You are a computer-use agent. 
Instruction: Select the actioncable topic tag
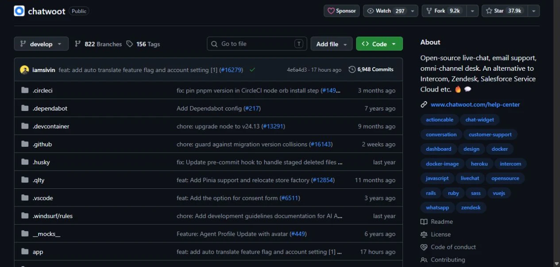tap(440, 120)
